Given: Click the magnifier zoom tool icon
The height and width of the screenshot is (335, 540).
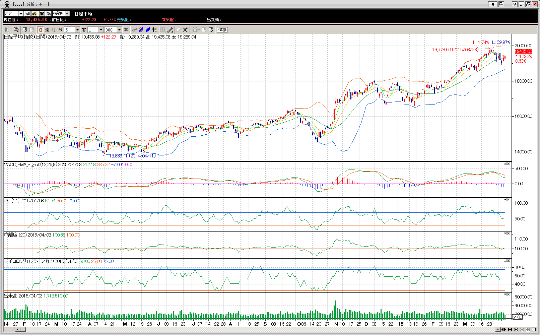Looking at the screenshot, I should [16, 30].
